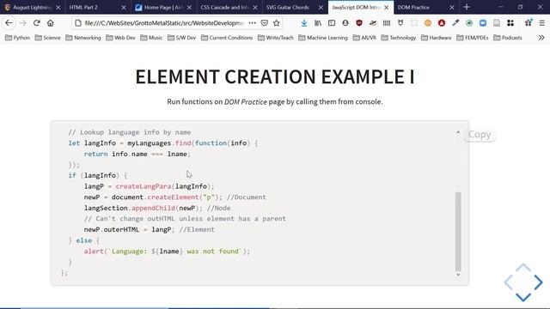The width and height of the screenshot is (550, 309).
Task: Go to slide below with down arrow
Action: [523, 297]
